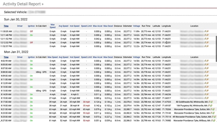
Task: Sort Sunday table by Driver column
Action: coord(20,26)
